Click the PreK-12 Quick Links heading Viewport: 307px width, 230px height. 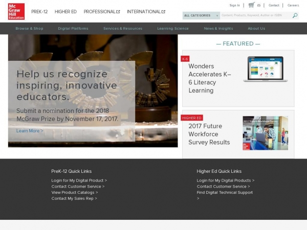tap(72, 171)
